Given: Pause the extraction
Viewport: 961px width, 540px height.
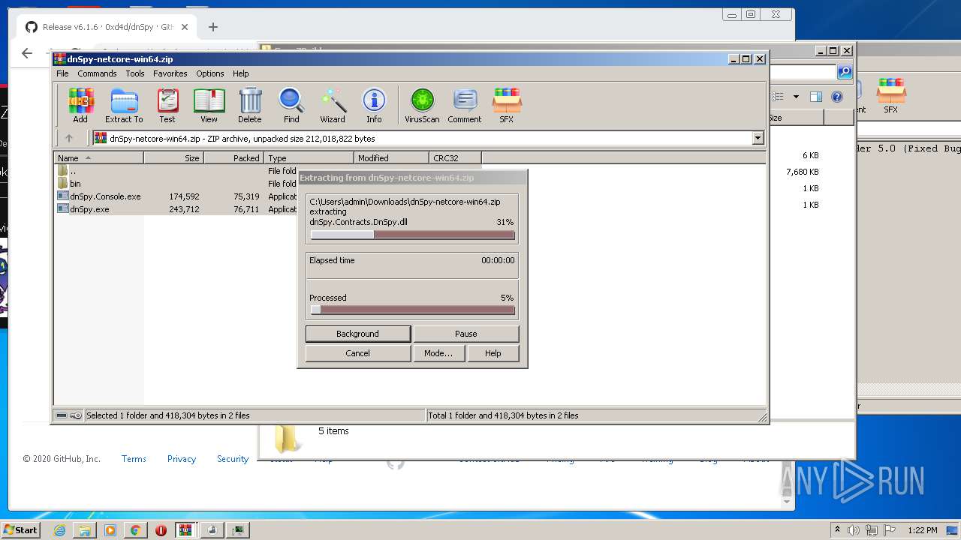Looking at the screenshot, I should (466, 334).
